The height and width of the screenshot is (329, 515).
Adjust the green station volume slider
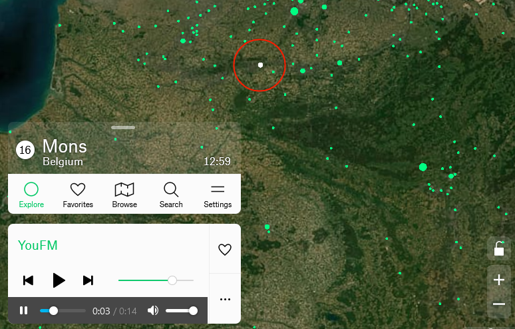pos(172,280)
